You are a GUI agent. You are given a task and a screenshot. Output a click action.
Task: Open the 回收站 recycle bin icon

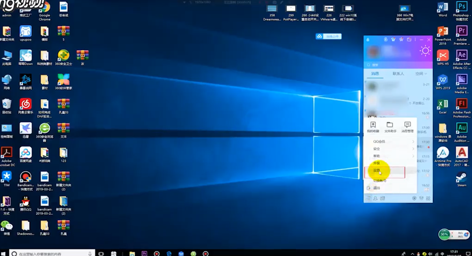click(x=6, y=106)
